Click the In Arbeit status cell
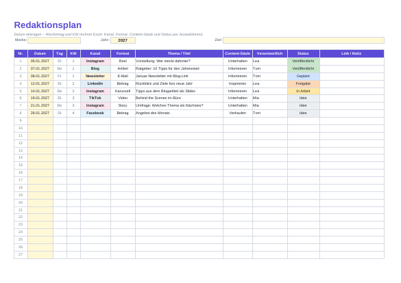 [x=303, y=91]
